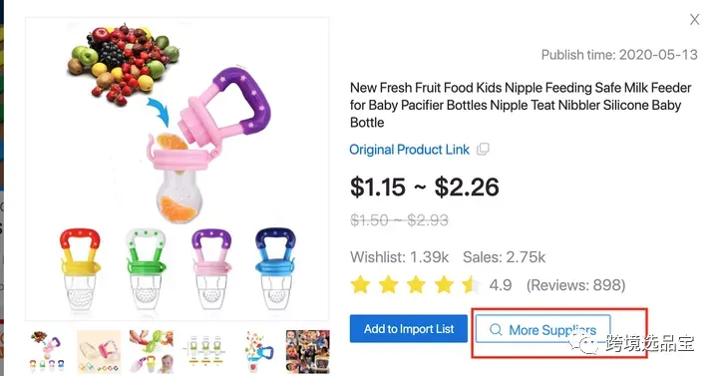Click the Add to Import List button

409,329
